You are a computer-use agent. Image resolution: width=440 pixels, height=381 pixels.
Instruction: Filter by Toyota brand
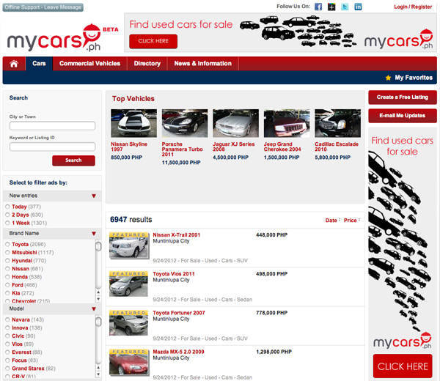pyautogui.click(x=7, y=244)
